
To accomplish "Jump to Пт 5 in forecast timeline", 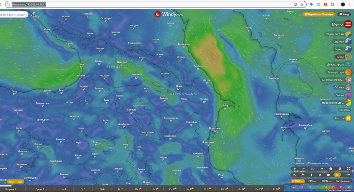I will click(82, 189).
